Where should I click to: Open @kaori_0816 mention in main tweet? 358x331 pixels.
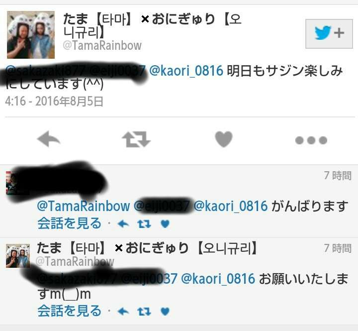[x=186, y=70]
